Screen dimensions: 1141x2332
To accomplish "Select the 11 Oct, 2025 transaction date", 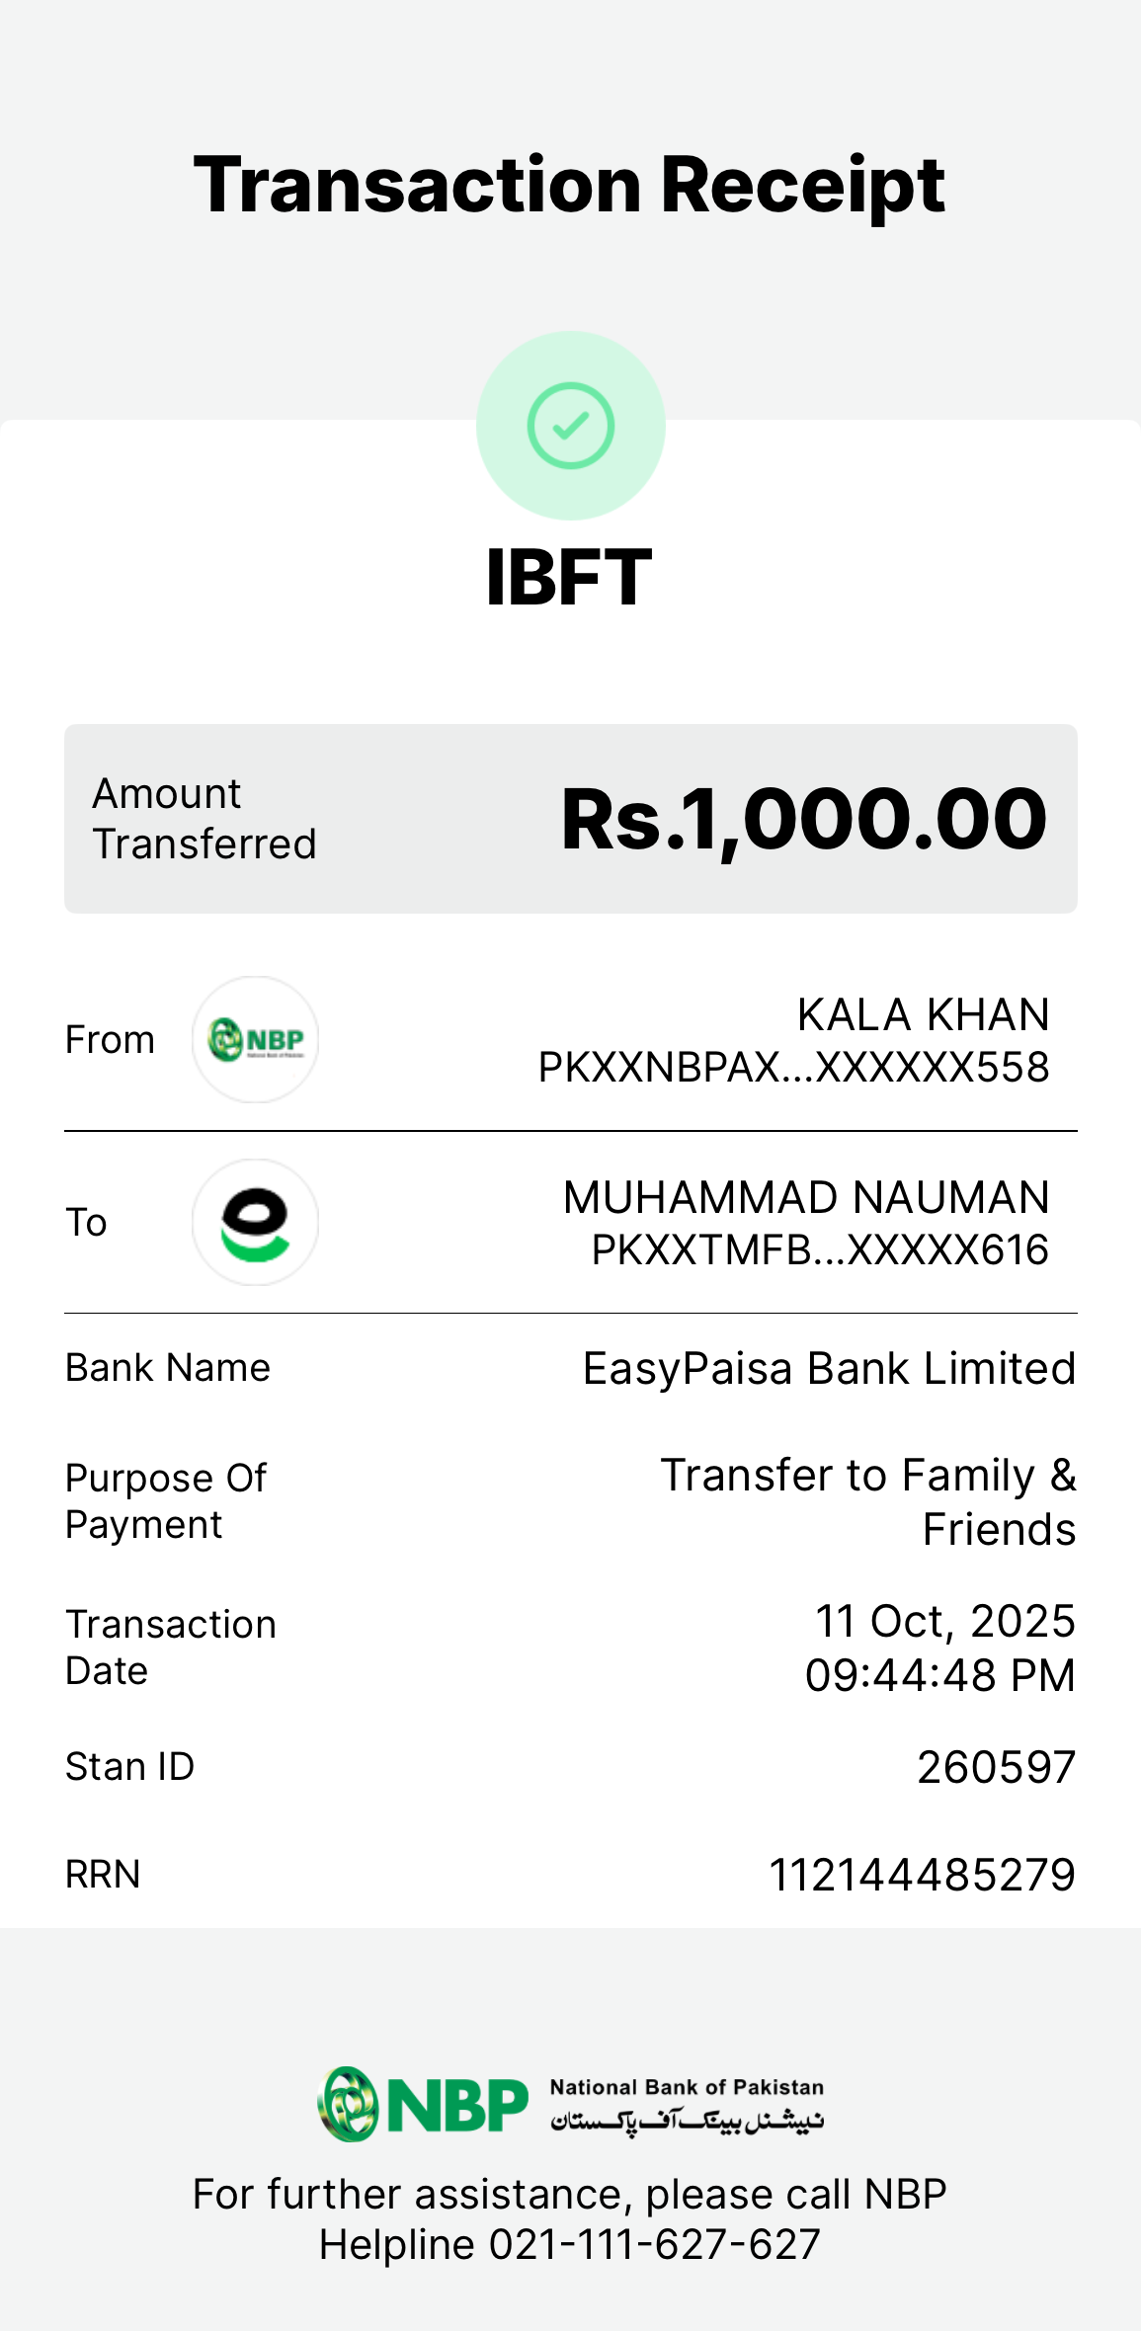I will [944, 1621].
